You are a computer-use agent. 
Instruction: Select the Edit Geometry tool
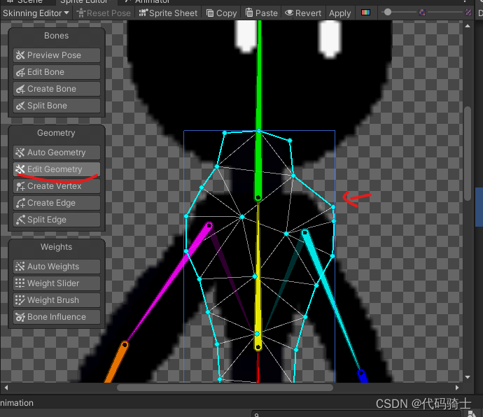57,169
